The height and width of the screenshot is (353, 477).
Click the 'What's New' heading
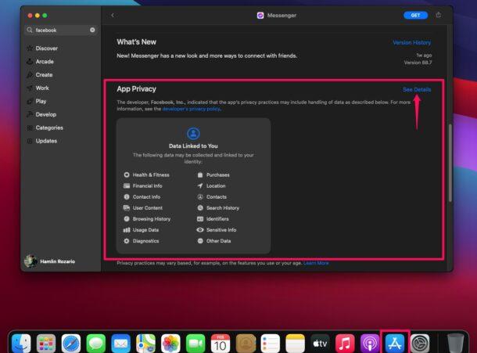tap(136, 42)
